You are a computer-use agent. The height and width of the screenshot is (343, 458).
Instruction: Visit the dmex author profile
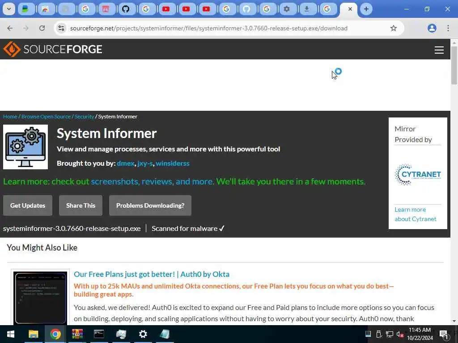(126, 163)
